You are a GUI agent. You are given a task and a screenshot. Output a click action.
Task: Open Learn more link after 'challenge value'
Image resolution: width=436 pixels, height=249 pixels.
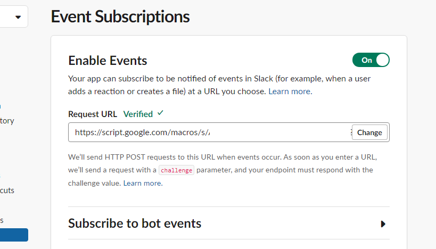pyautogui.click(x=142, y=183)
